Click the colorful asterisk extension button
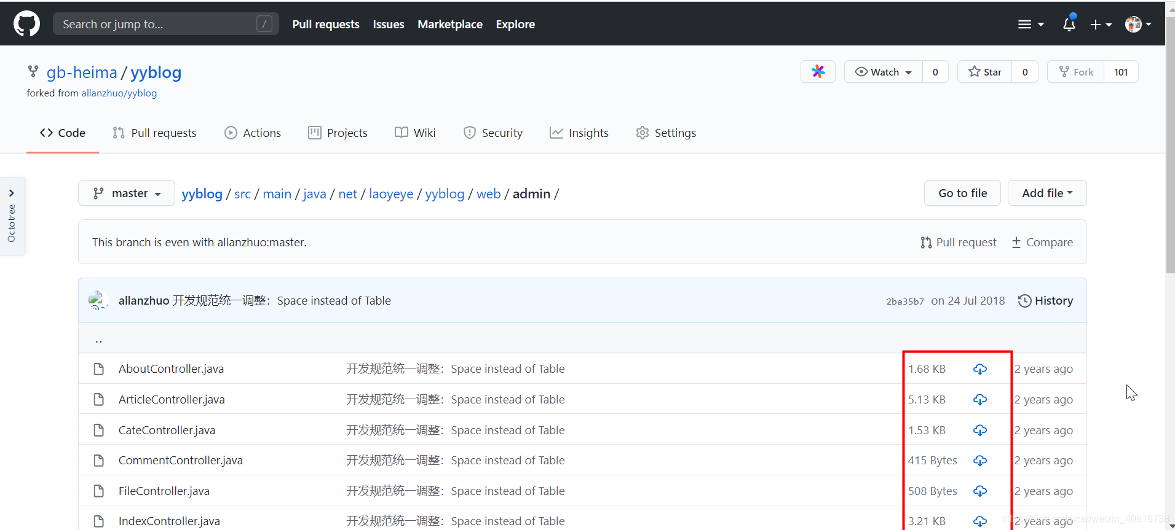 [818, 72]
